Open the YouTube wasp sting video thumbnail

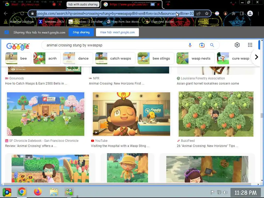tap(131, 114)
